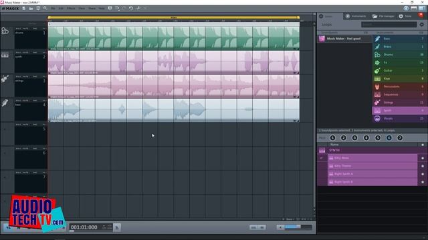Open Loops panel settings gear
The image size is (428, 240).
422,25
